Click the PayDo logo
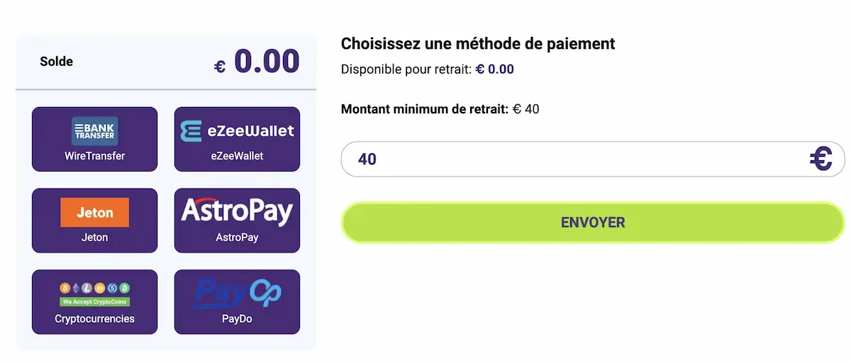This screenshot has width=851, height=363. click(x=237, y=294)
